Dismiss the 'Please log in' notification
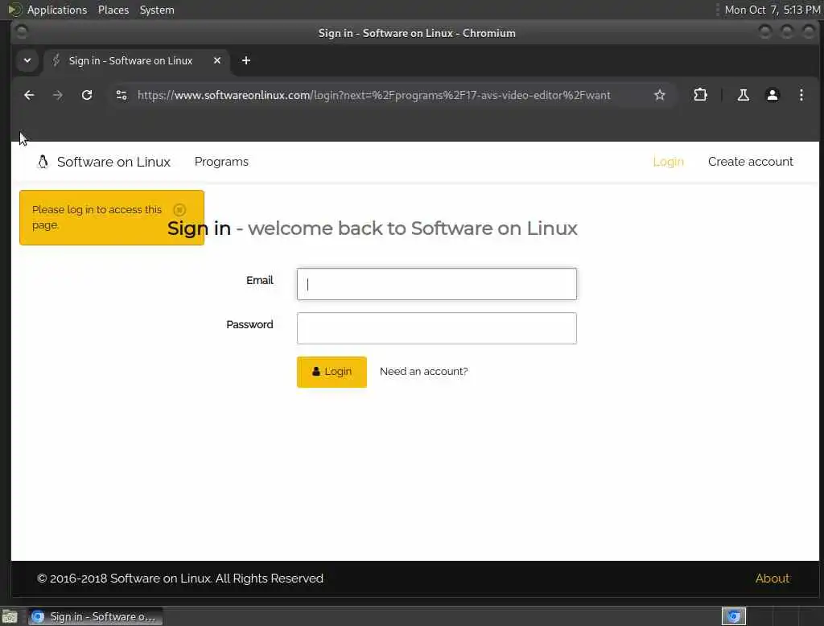The width and height of the screenshot is (824, 626). [x=179, y=210]
